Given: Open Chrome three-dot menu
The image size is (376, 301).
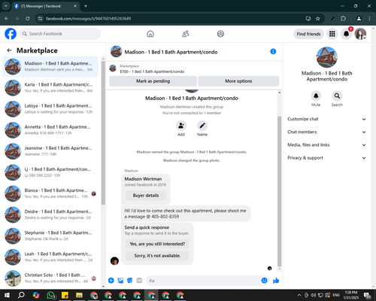Looking at the screenshot, I should coord(369,19).
